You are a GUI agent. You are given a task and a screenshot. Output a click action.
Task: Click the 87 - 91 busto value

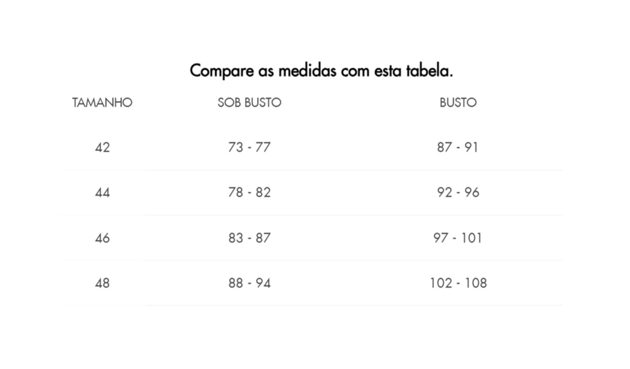[x=458, y=147]
